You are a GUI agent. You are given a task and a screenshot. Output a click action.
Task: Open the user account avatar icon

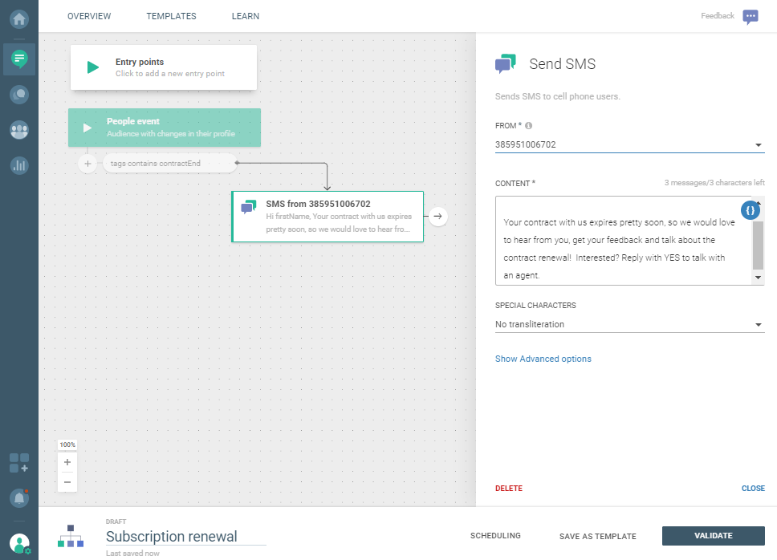click(19, 543)
